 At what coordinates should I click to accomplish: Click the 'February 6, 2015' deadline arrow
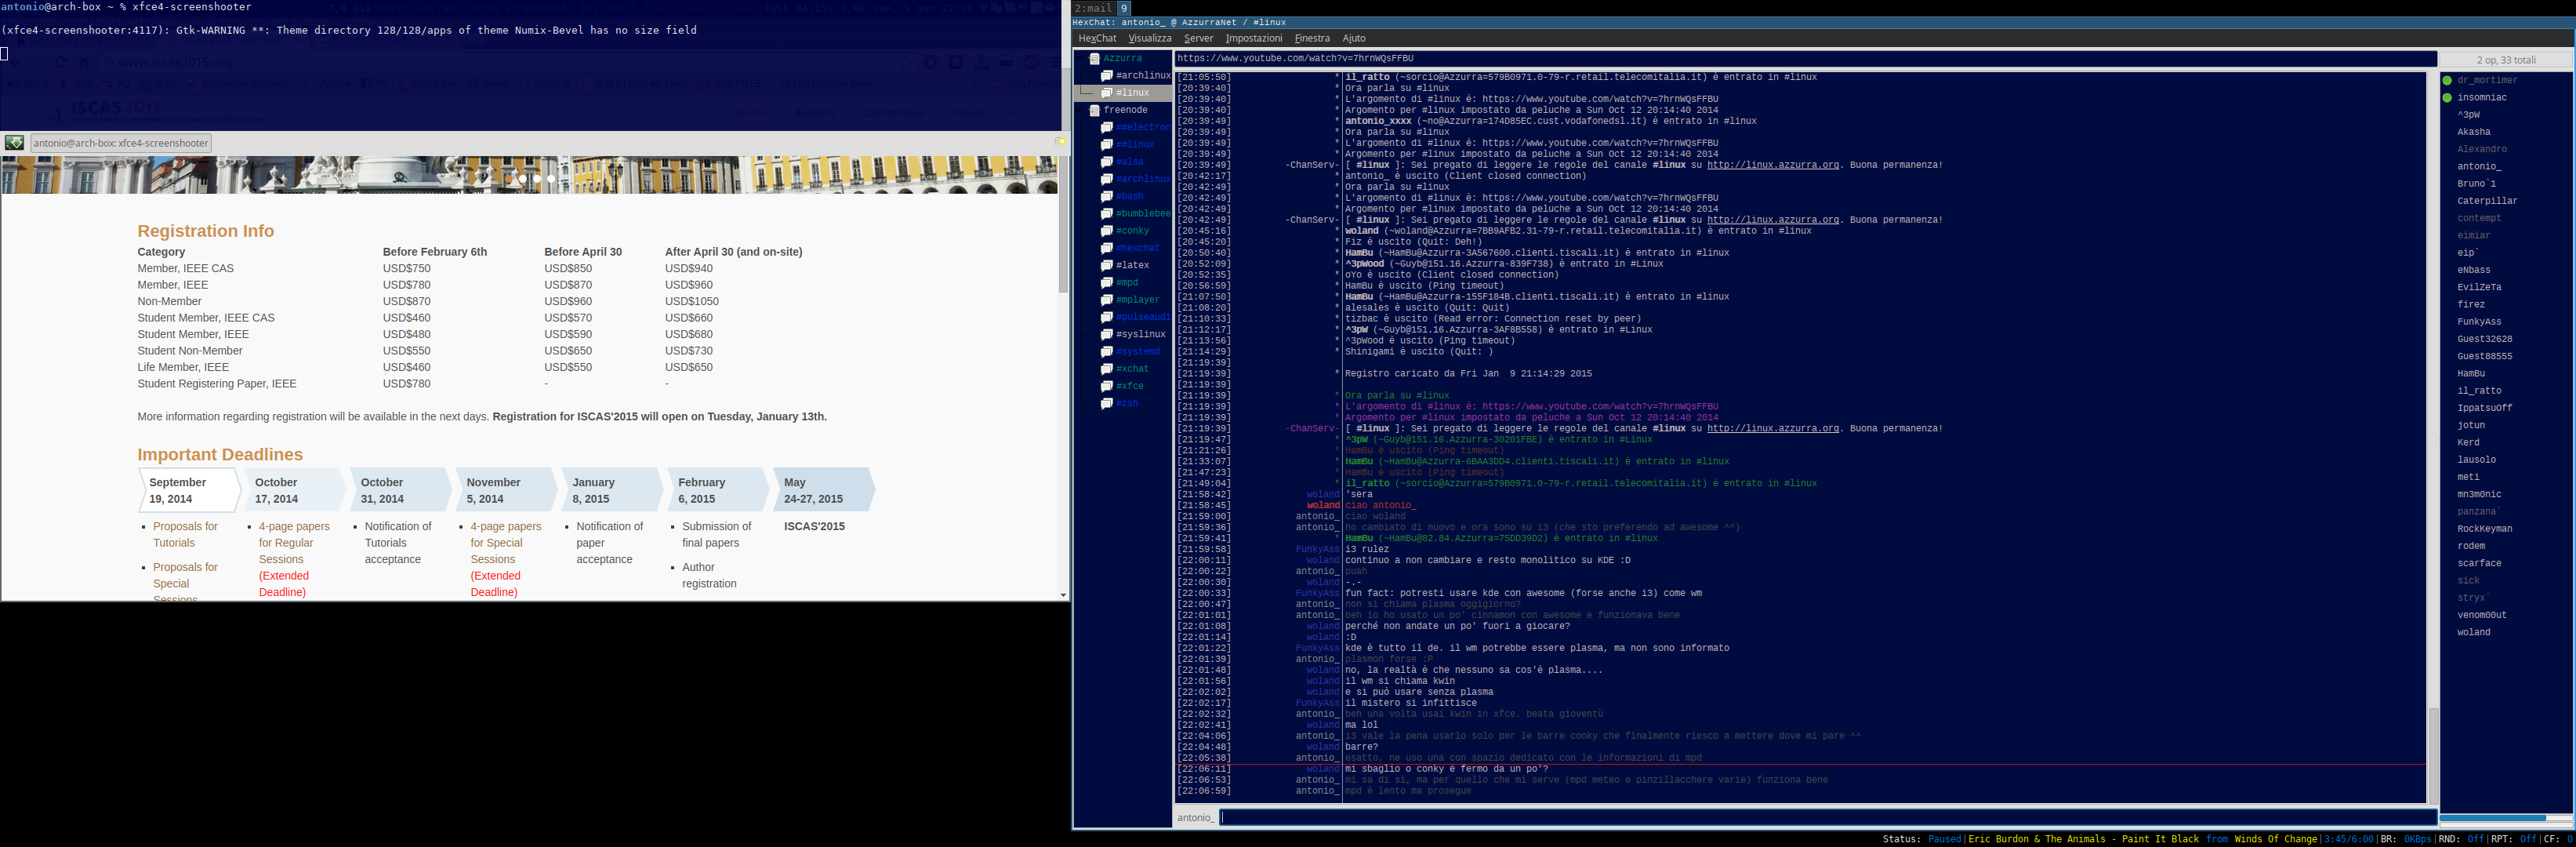point(718,490)
